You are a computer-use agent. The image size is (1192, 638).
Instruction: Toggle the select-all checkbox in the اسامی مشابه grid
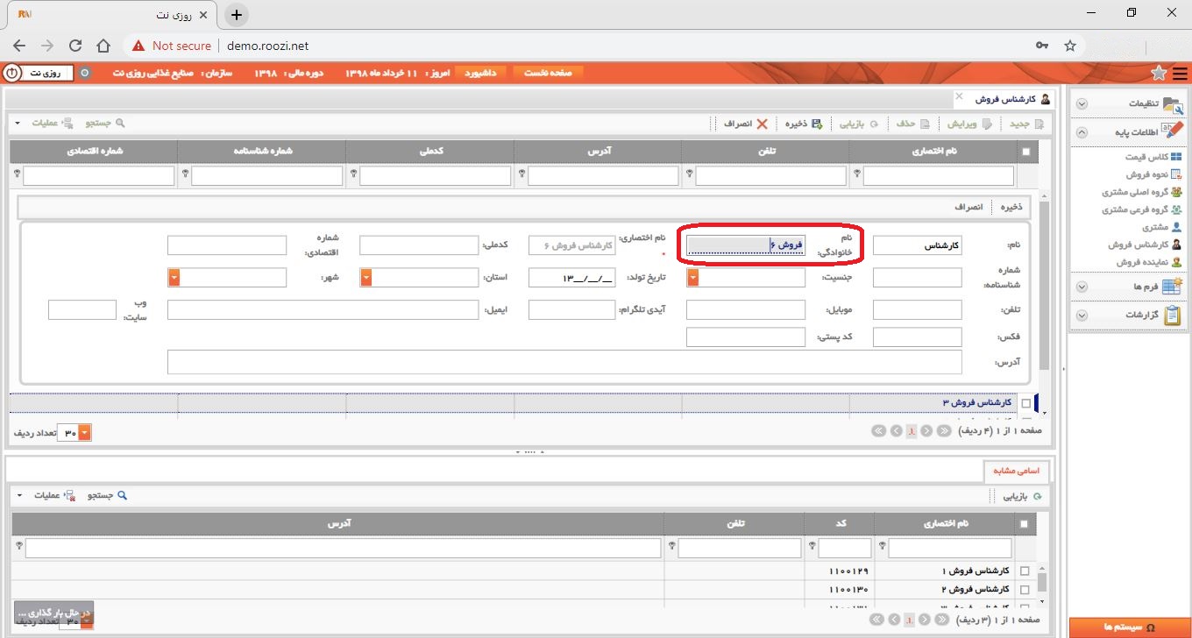(1025, 524)
